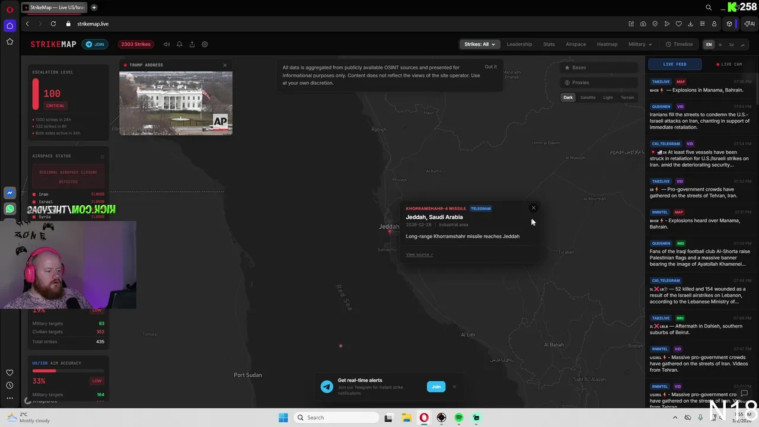Dismiss the Telegram alerts banner
Viewport: 759px width, 427px height.
[454, 387]
